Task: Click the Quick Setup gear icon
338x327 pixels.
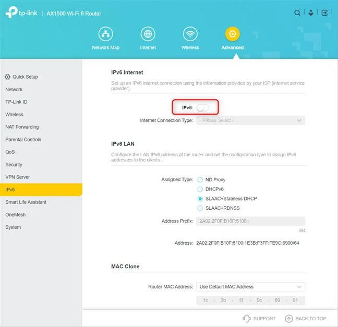Action: (x=7, y=77)
